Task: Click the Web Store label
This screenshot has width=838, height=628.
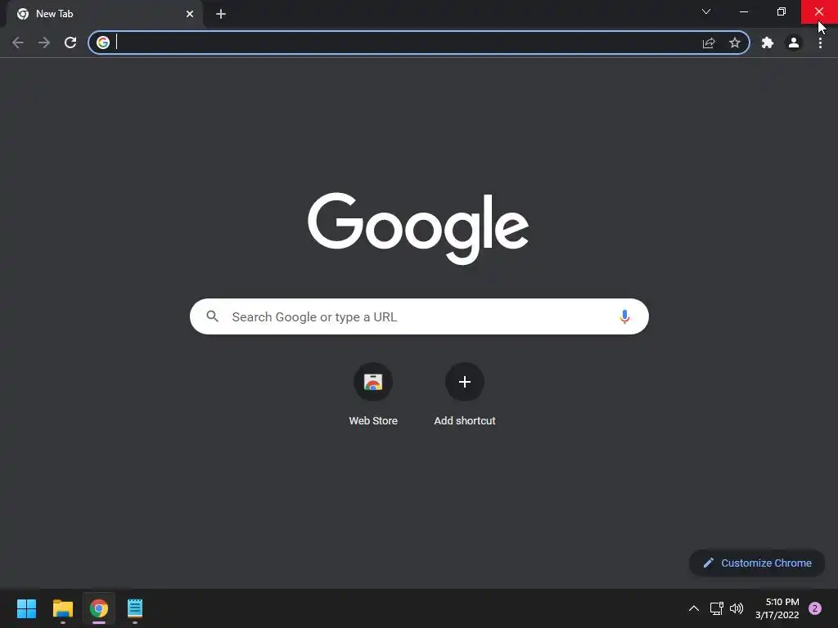Action: tap(373, 421)
